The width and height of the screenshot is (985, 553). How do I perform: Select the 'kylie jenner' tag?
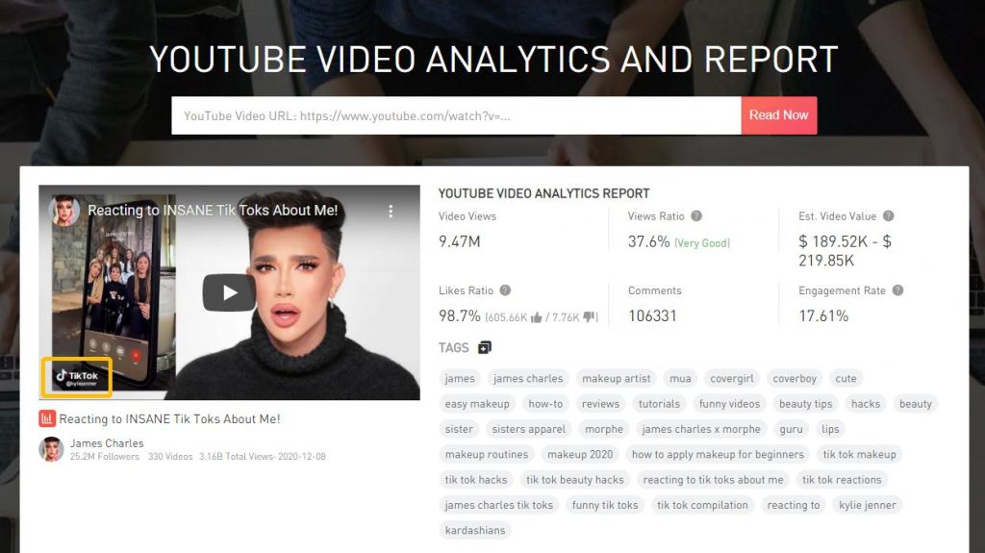click(x=868, y=505)
